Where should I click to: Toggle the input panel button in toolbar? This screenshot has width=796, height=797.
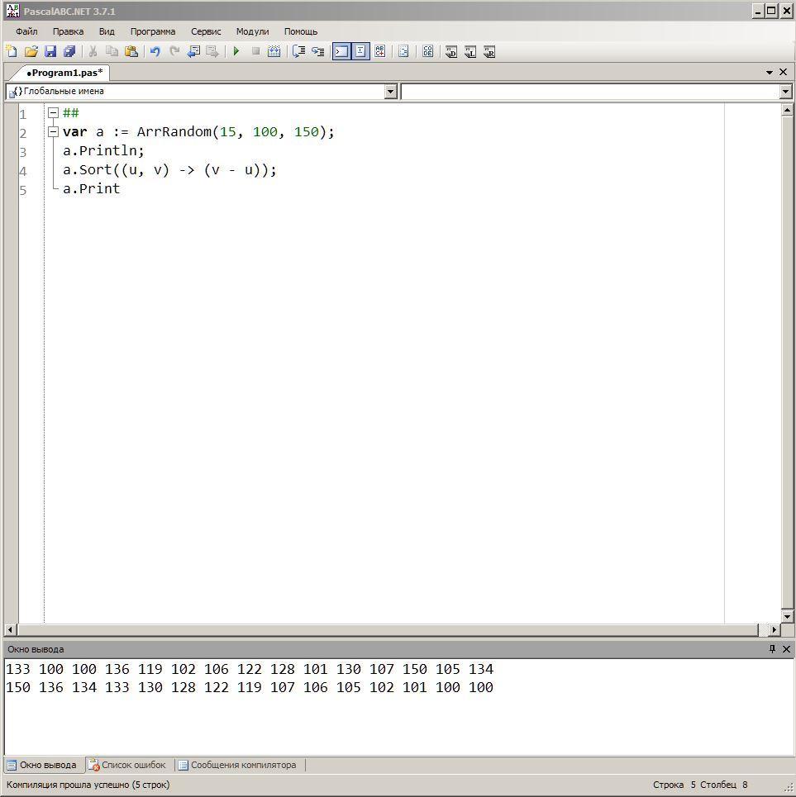[360, 51]
